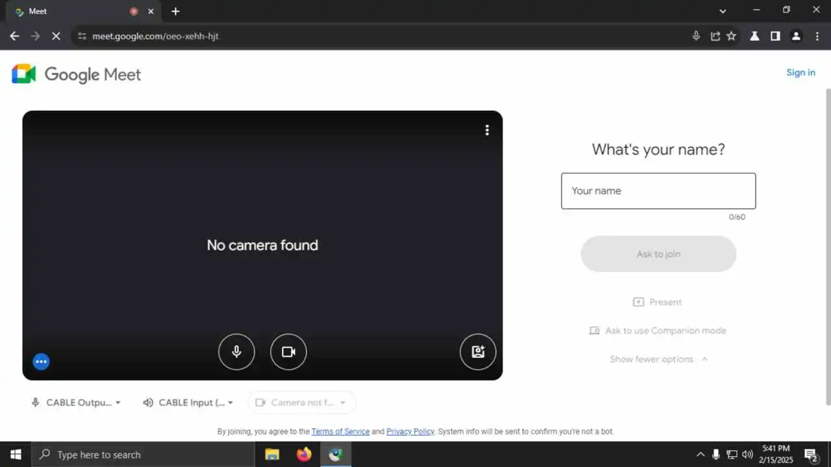Open network icon in system tray

(732, 455)
